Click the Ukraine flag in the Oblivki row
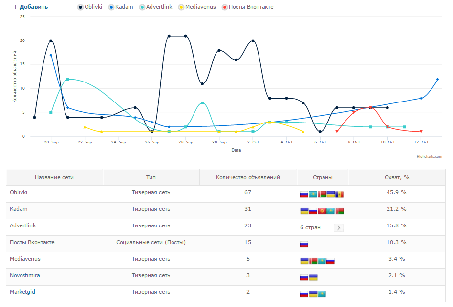Screen dimensions: 453x307 click(330, 194)
